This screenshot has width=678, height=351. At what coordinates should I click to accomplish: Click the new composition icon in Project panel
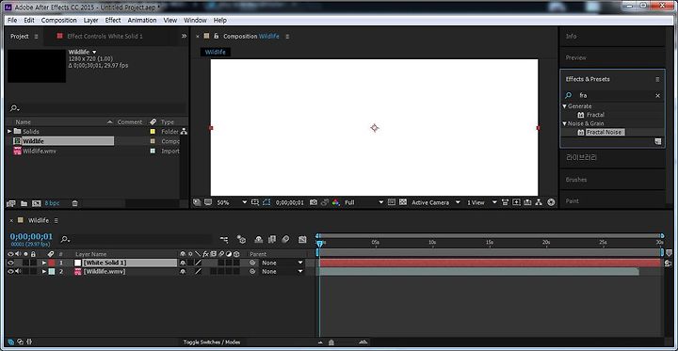(37, 203)
